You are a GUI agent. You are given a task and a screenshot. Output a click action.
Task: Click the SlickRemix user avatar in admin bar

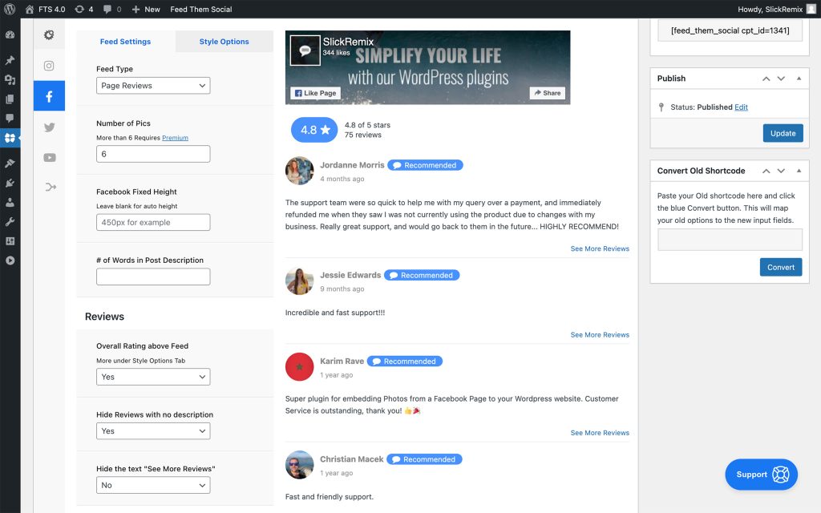[811, 9]
